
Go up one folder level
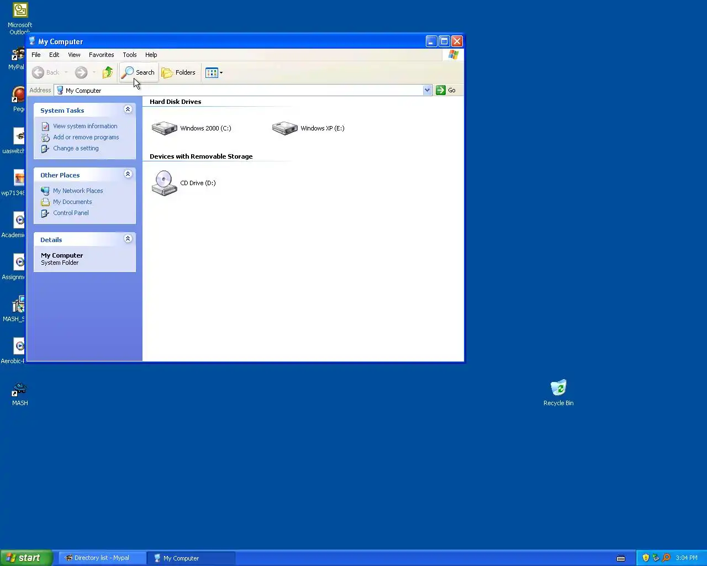(x=108, y=72)
